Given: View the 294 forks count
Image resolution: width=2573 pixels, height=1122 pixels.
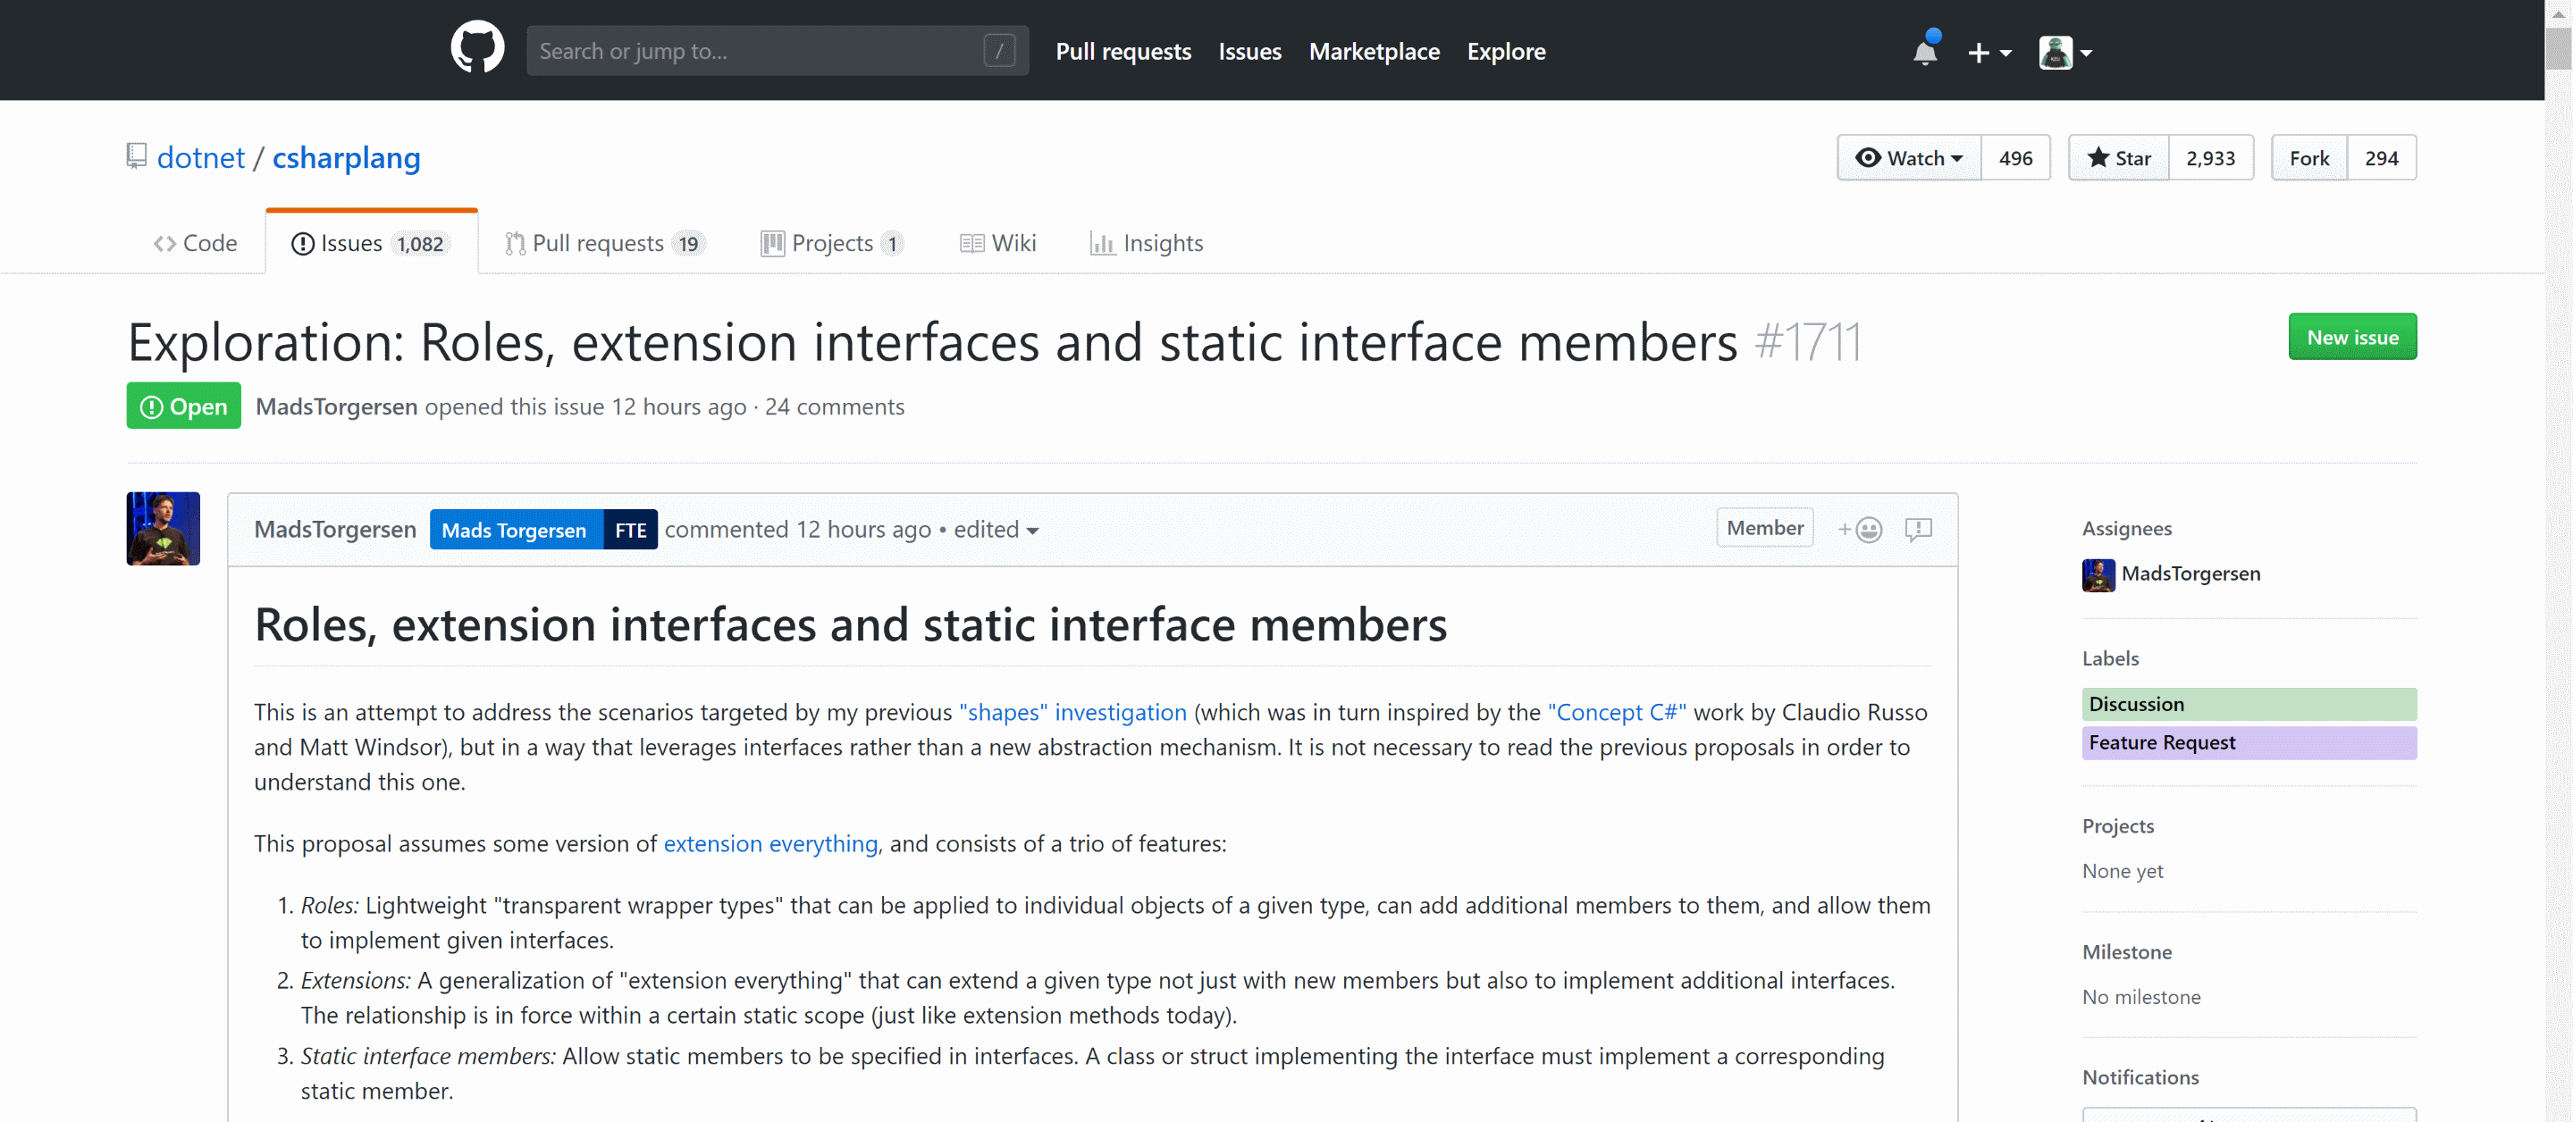Looking at the screenshot, I should click(x=2381, y=158).
